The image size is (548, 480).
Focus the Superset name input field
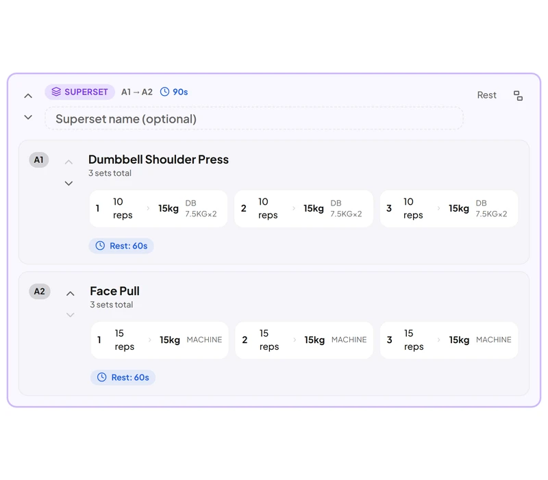point(254,118)
